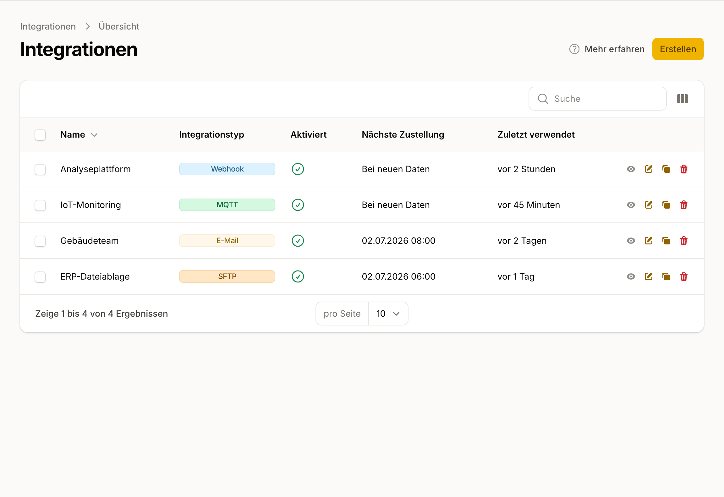Viewport: 724px width, 497px height.
Task: Click the Nächste Zustellung column header
Action: tap(403, 134)
